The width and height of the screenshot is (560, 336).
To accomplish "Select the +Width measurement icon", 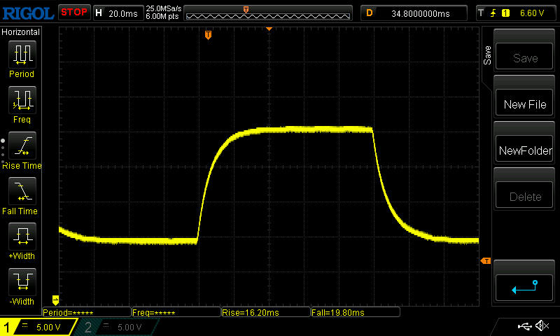I will point(22,236).
